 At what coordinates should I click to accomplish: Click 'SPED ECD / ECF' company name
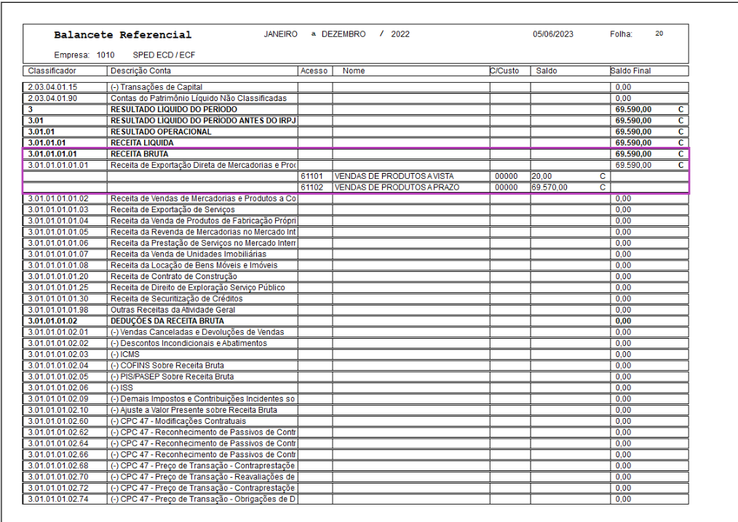tap(164, 55)
